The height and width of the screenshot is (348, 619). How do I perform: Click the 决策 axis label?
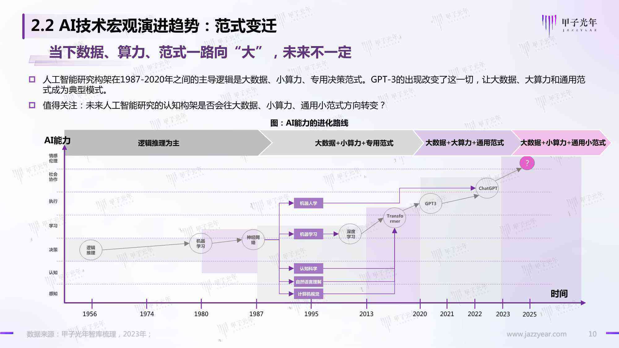tap(53, 249)
